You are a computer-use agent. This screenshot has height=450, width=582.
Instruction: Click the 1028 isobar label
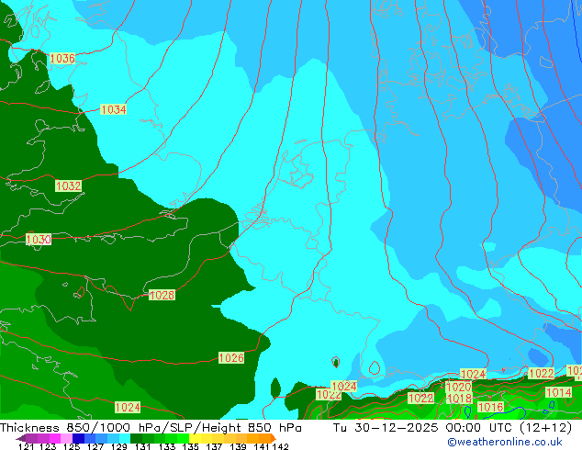click(x=162, y=295)
